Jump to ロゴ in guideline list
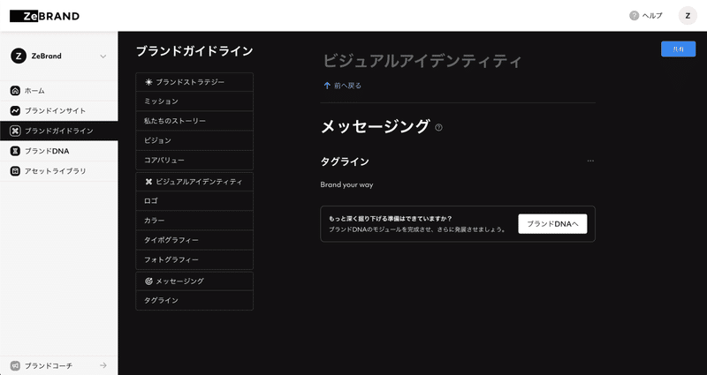 point(194,201)
